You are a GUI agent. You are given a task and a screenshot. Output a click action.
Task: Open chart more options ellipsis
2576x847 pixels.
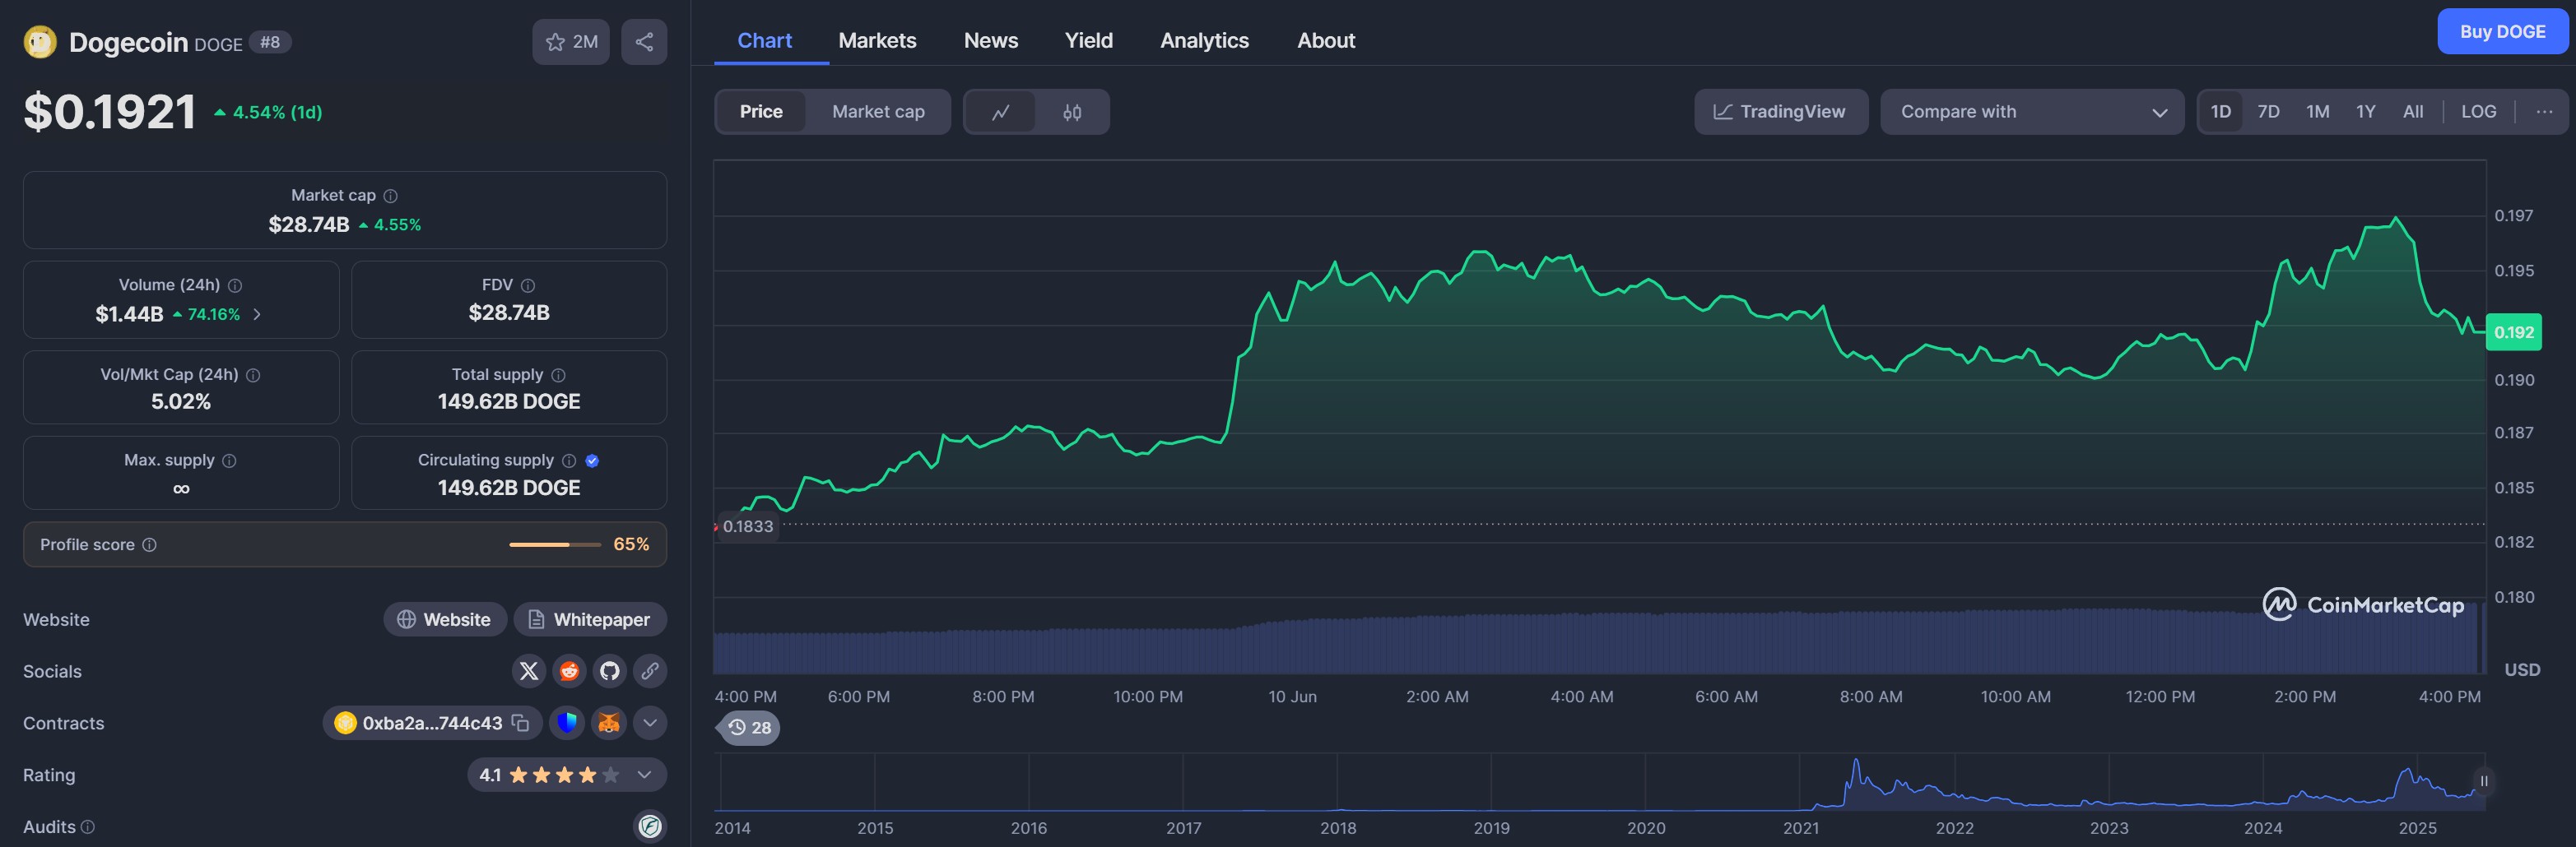coord(2544,112)
